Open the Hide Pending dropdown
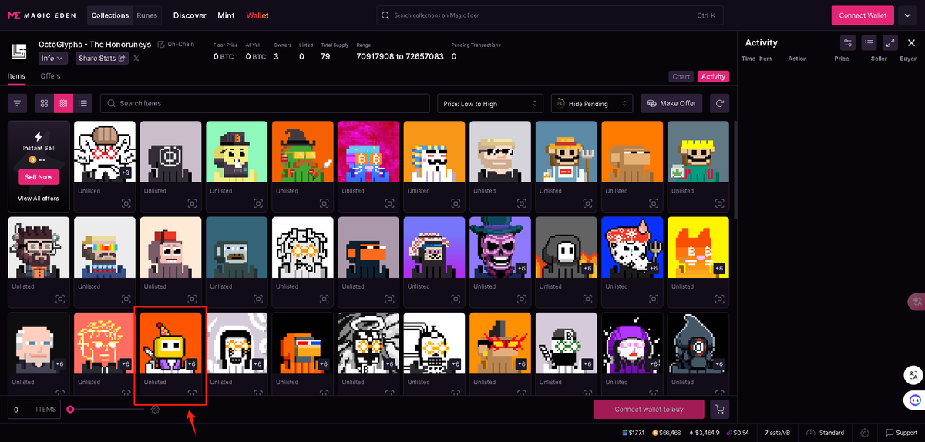 (x=592, y=103)
